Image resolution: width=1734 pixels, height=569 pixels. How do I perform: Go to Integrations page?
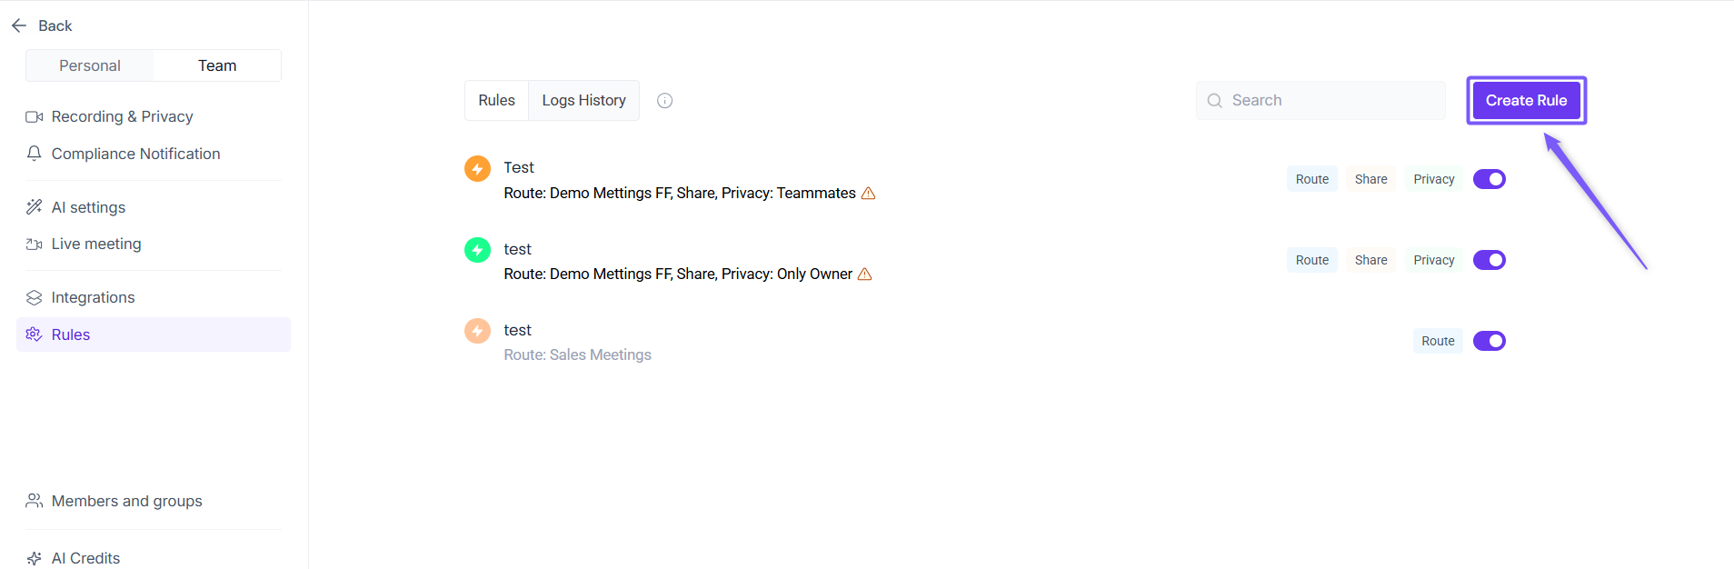click(x=93, y=297)
